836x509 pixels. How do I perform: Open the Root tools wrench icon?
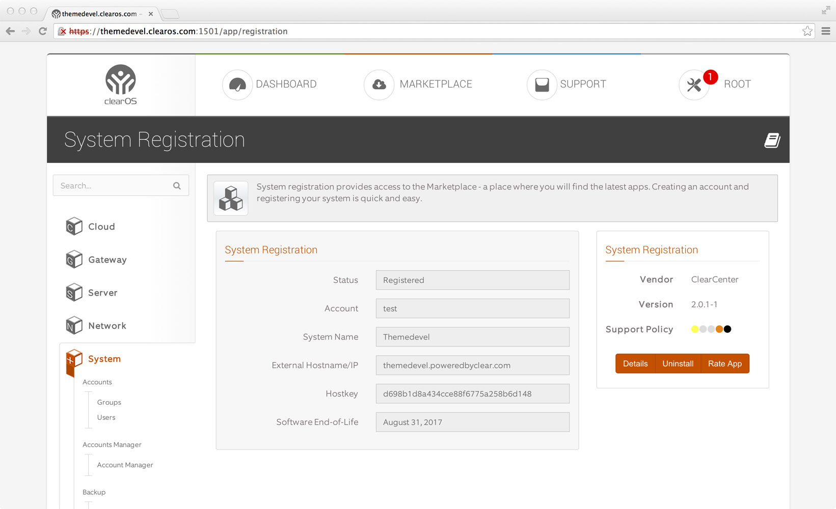coord(694,84)
